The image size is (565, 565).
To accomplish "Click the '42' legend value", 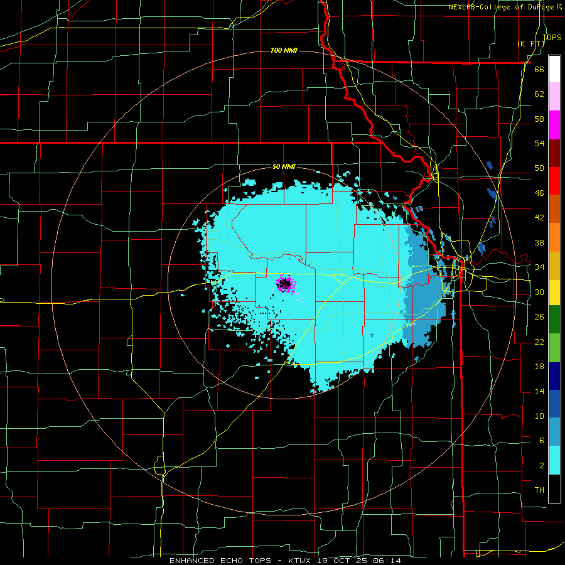I will click(539, 217).
